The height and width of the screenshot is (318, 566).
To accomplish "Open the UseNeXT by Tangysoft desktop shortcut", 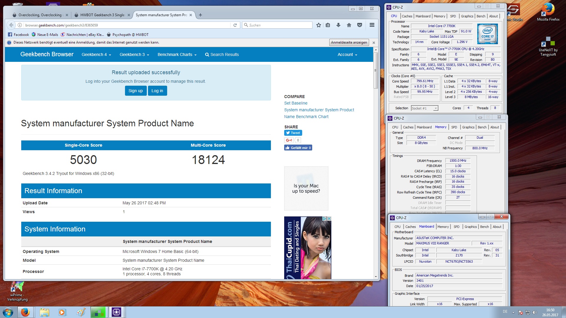I will coord(548,47).
